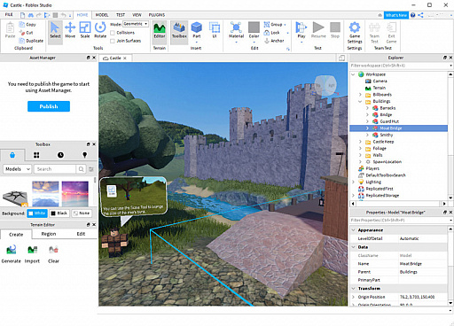Open the Terrain Editor icon

pyautogui.click(x=160, y=30)
